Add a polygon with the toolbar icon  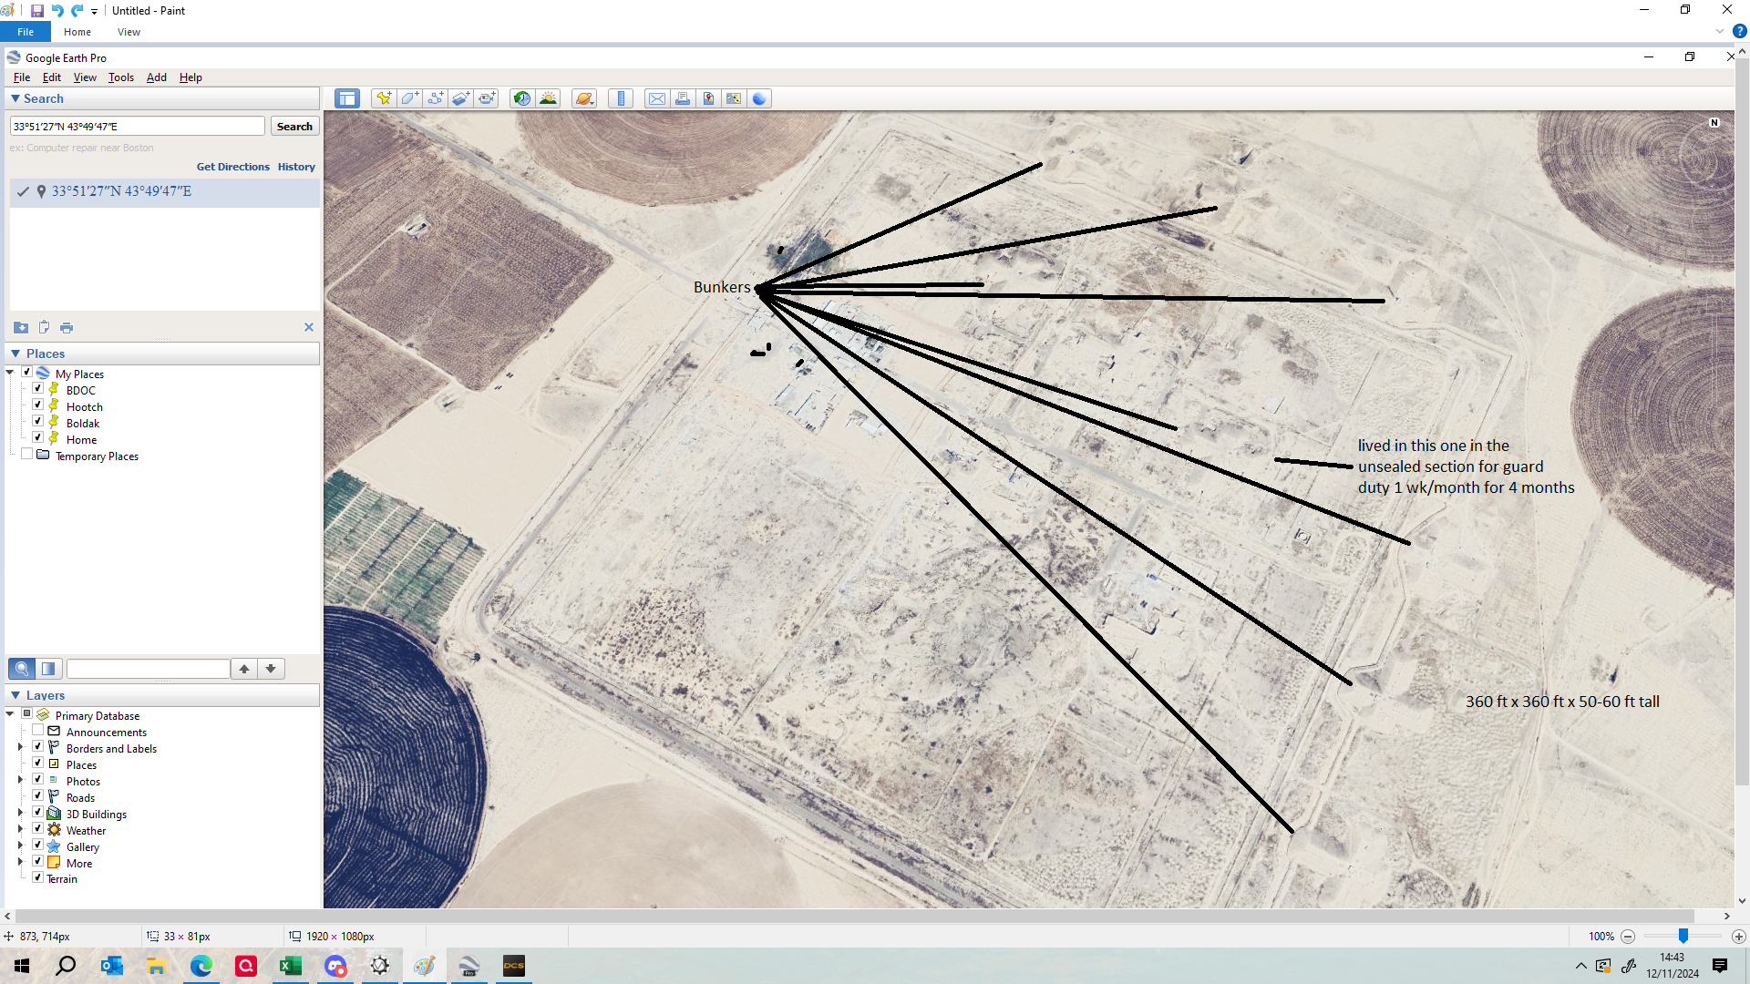(x=409, y=98)
